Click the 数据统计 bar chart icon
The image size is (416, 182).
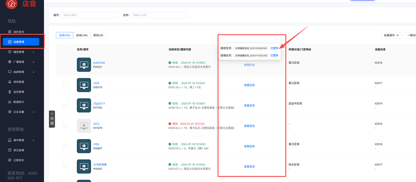tap(10, 102)
